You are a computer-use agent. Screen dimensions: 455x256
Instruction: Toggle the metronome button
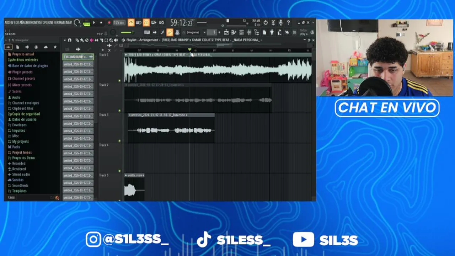tap(131, 23)
